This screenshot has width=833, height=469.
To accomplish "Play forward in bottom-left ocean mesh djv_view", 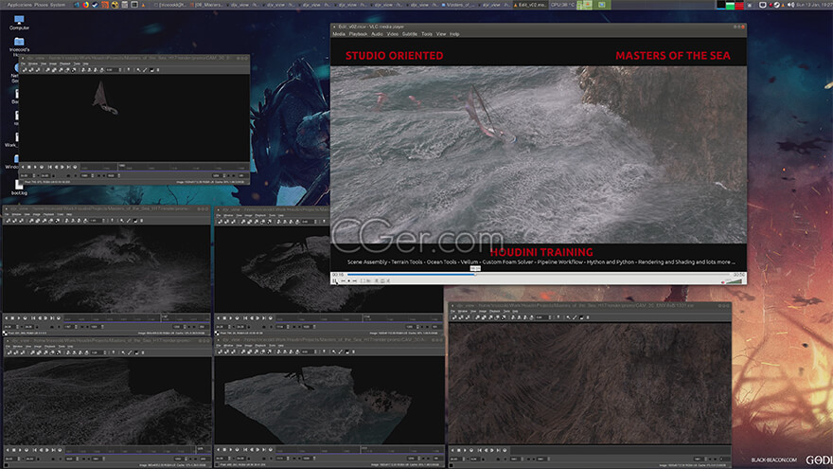I will coord(20,450).
